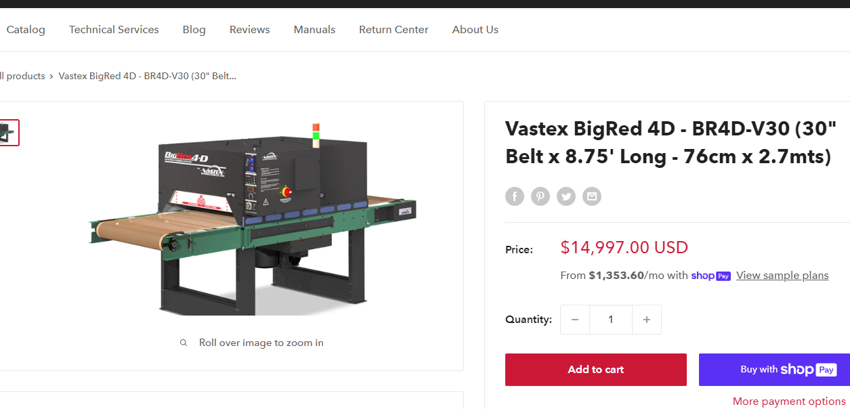Viewport: 850px width, 409px height.
Task: Share product on Twitter icon
Action: [566, 196]
